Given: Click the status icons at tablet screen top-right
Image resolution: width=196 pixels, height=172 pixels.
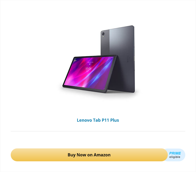Looking at the screenshot, I should (x=112, y=58).
